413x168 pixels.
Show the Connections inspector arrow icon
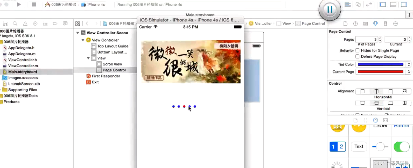(x=395, y=24)
